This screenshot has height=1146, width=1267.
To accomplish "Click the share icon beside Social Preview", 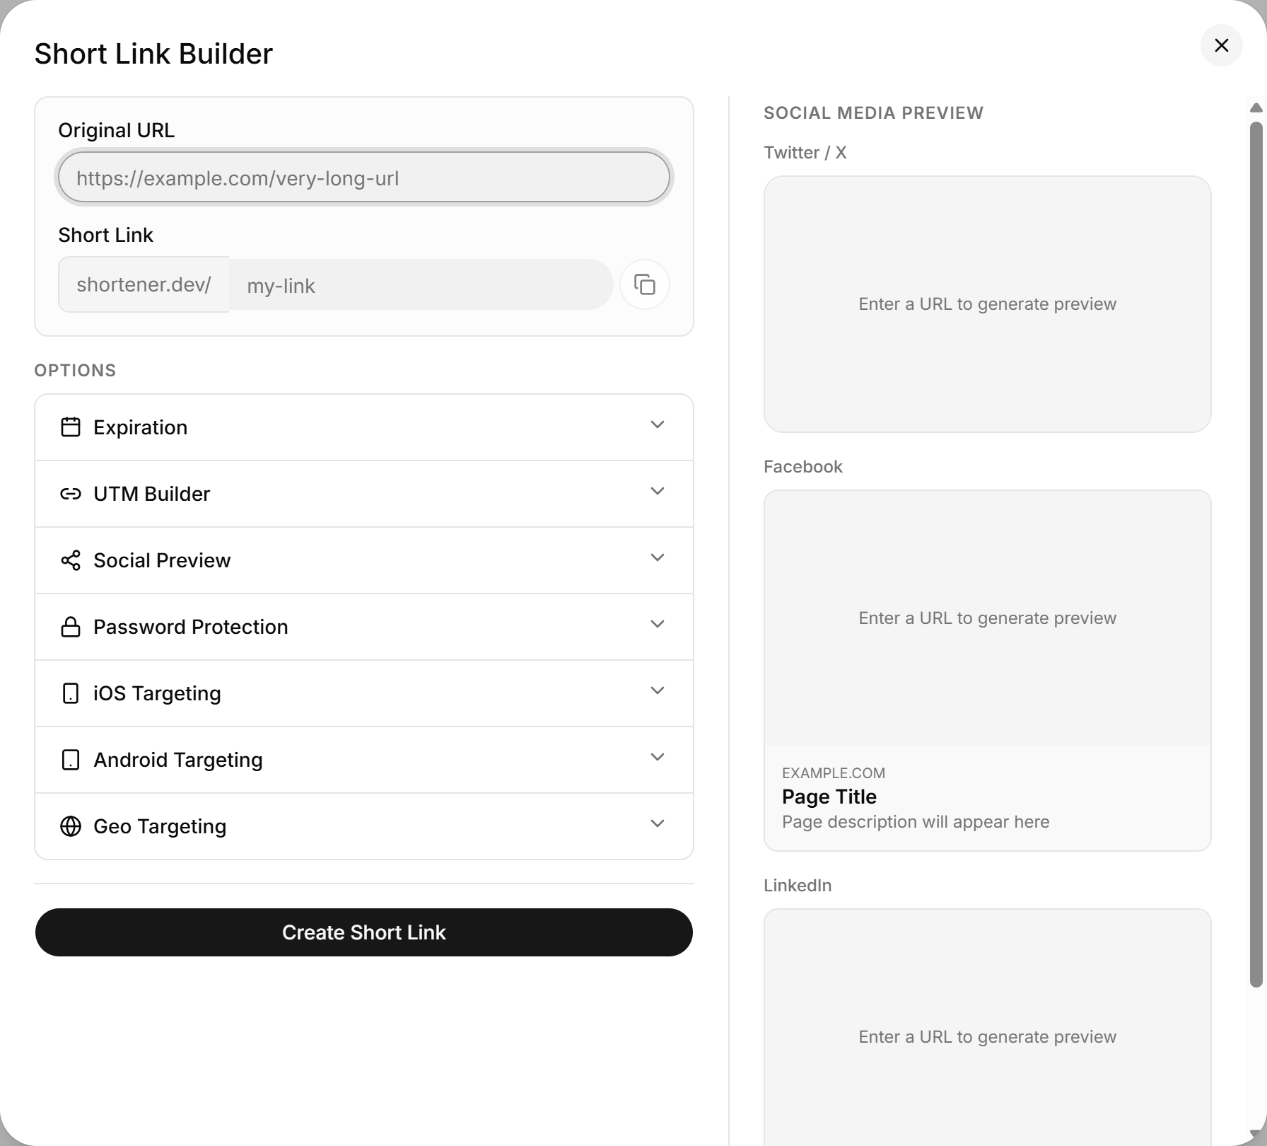I will click(x=71, y=560).
